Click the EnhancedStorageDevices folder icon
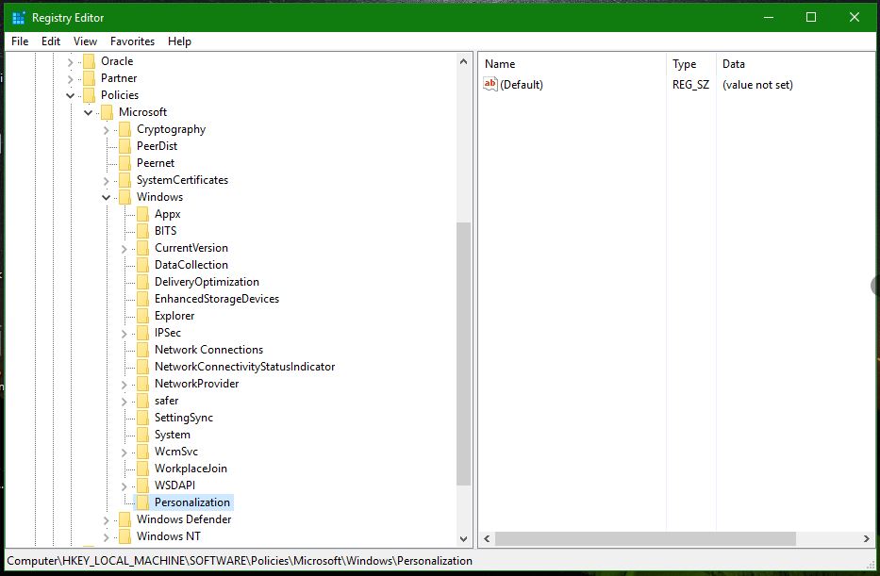 click(142, 299)
